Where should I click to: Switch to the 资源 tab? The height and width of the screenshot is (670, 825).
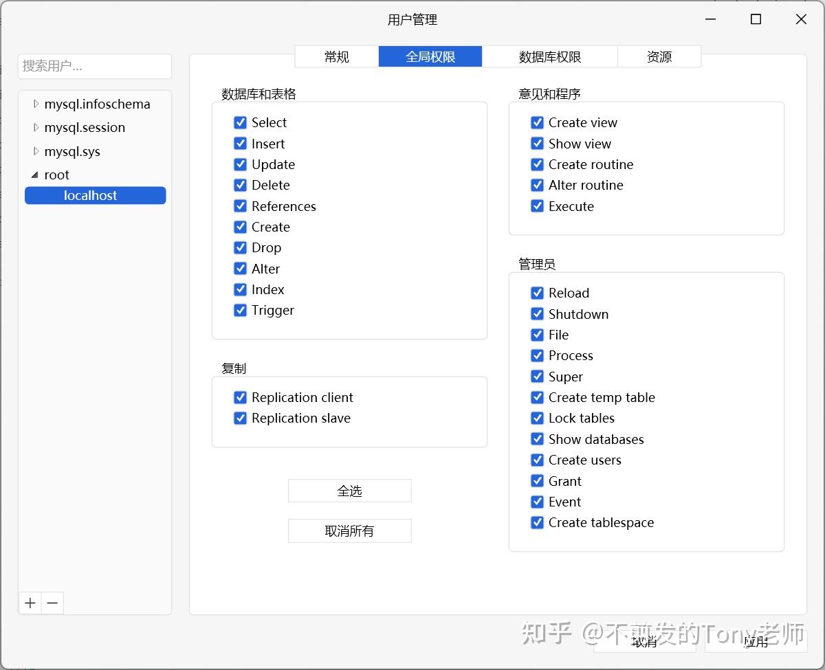coord(659,57)
